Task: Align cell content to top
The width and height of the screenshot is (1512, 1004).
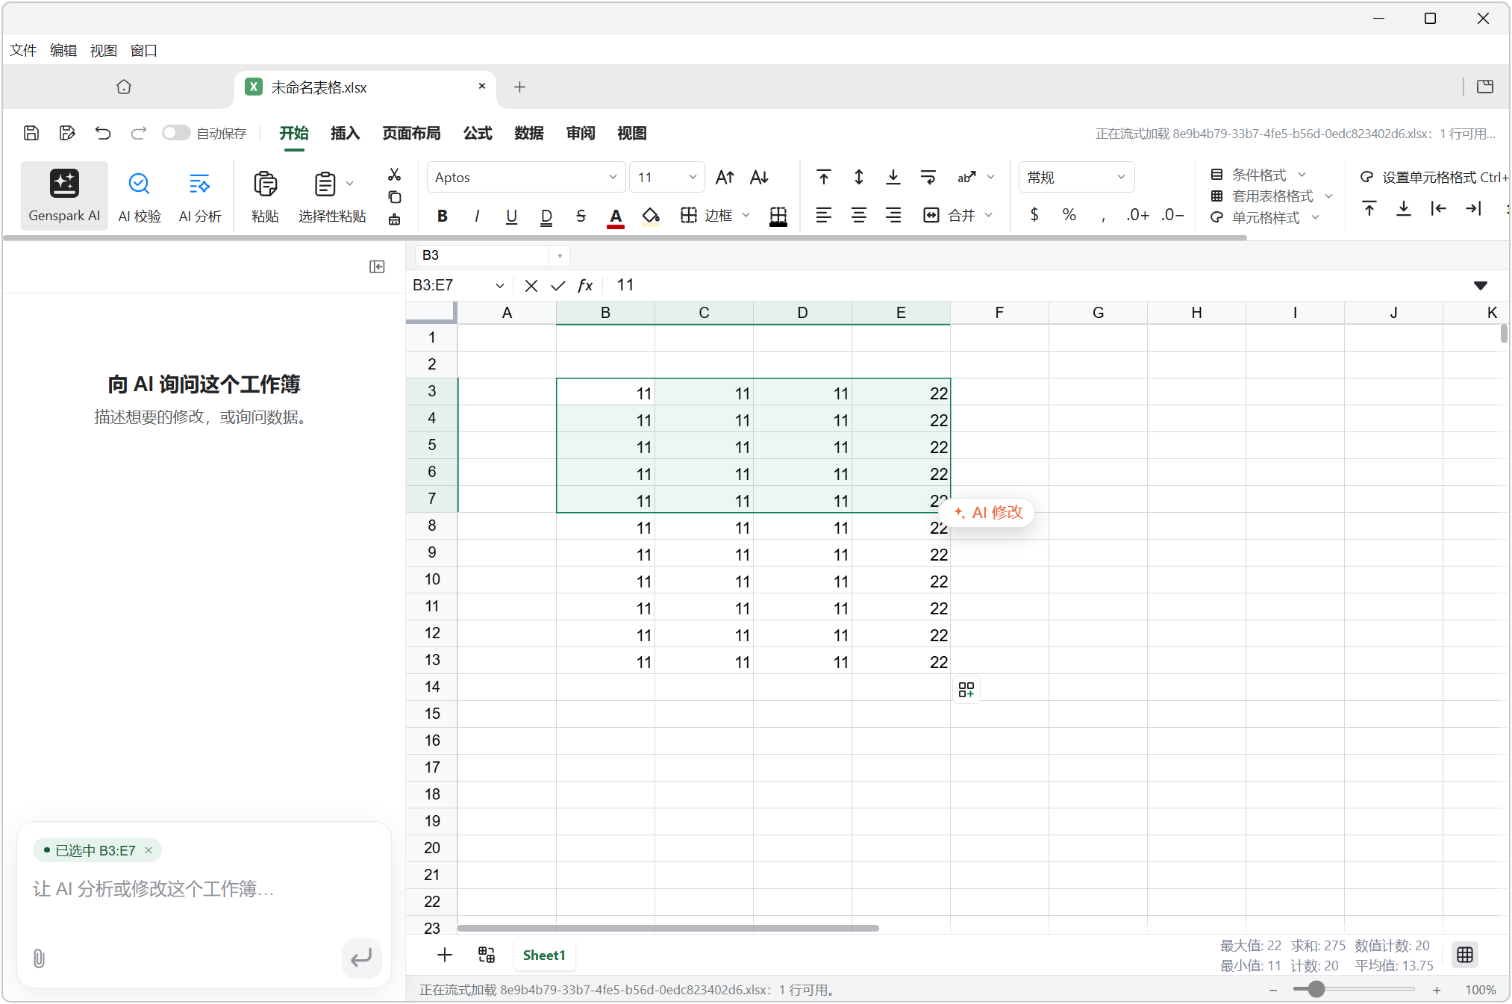Action: coord(824,177)
